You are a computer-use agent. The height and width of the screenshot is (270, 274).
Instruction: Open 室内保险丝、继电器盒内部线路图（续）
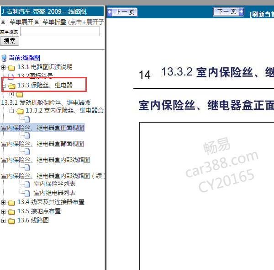pyautogui.click(x=53, y=176)
